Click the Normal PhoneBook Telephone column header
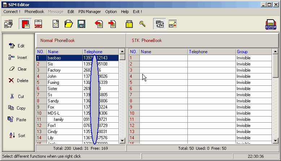This screenshot has width=281, height=161. (101, 52)
